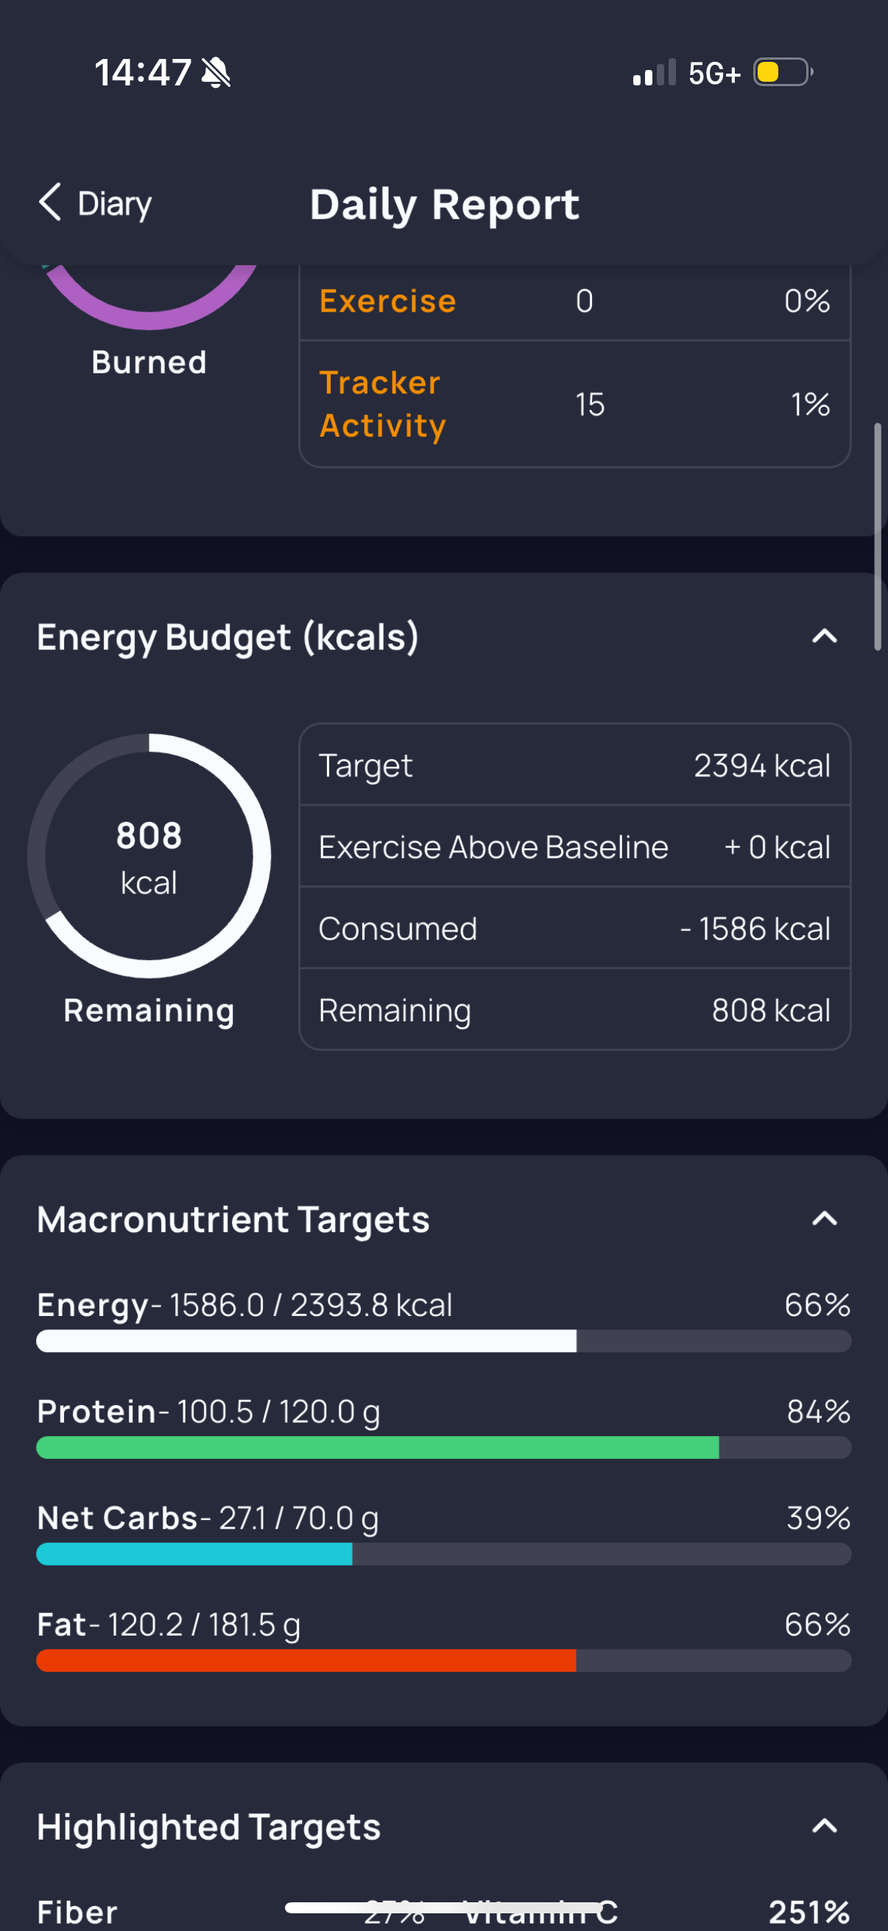Tap the Exercise Above Baseline row
Screen dimensions: 888x1931
[575, 846]
